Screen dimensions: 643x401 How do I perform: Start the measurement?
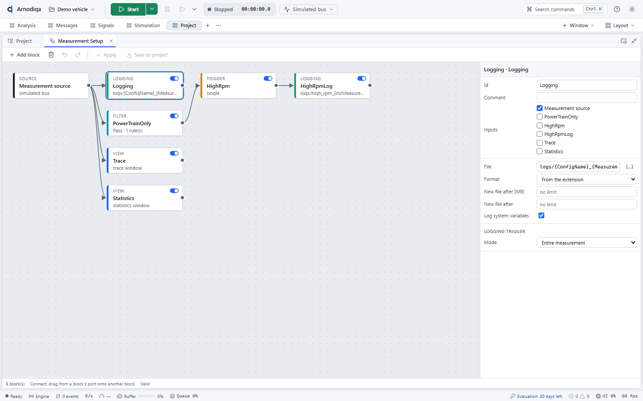128,9
